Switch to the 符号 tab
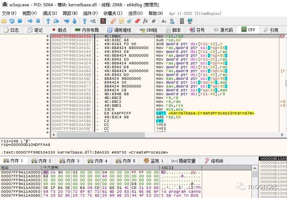Screen dimensions: 287x198 point(197,30)
